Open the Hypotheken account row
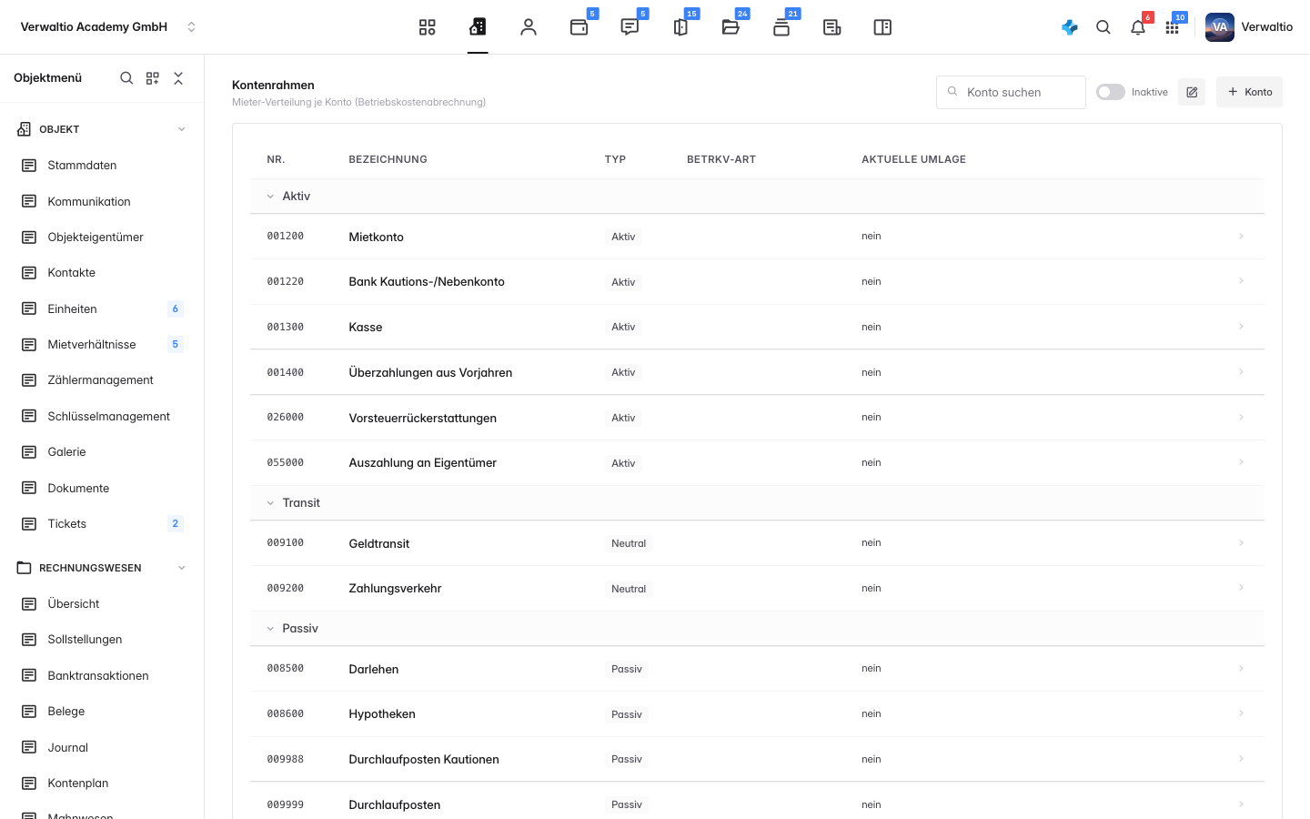Screen dimensions: 1310x819 tap(757, 714)
